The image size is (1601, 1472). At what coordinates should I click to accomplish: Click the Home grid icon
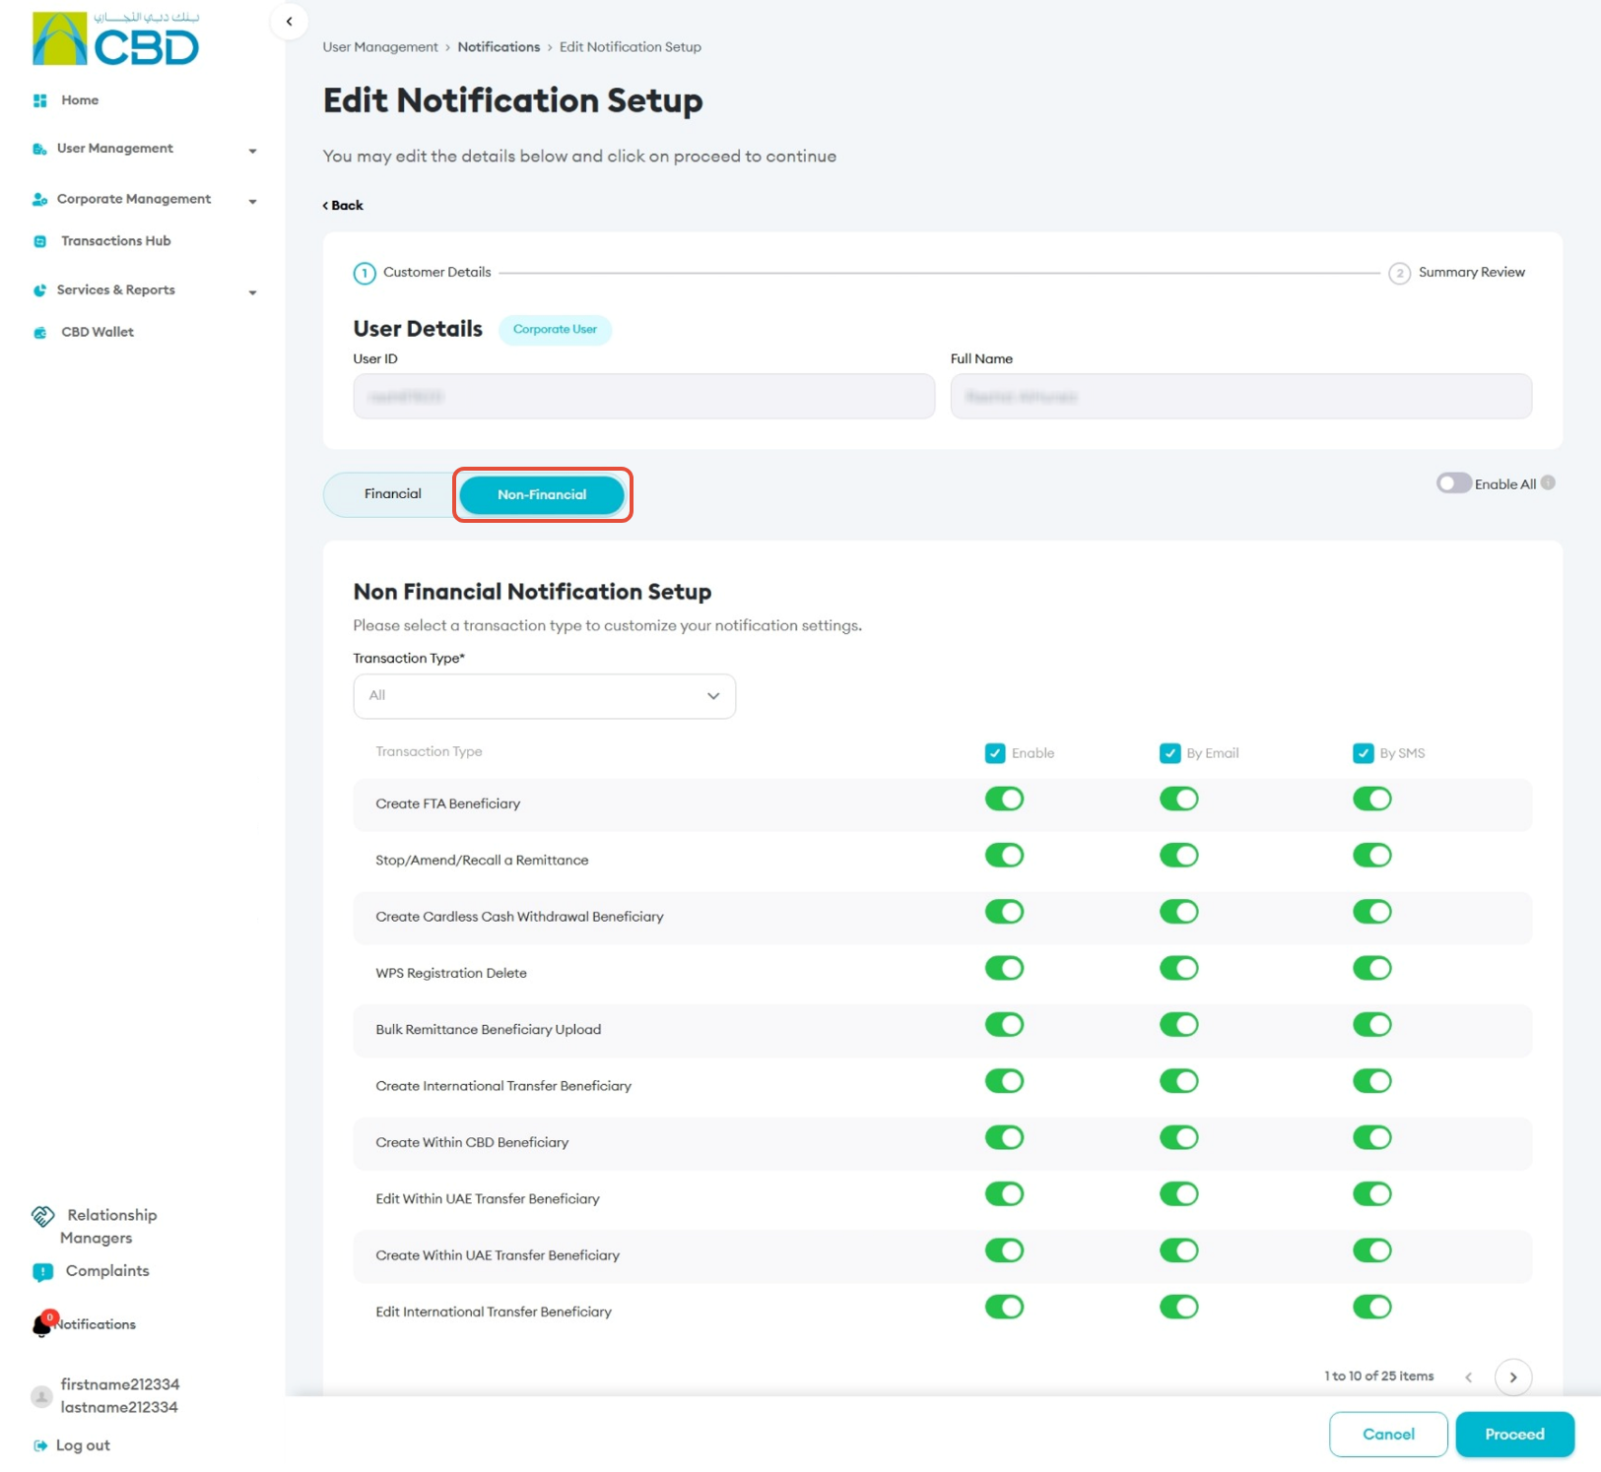40,100
